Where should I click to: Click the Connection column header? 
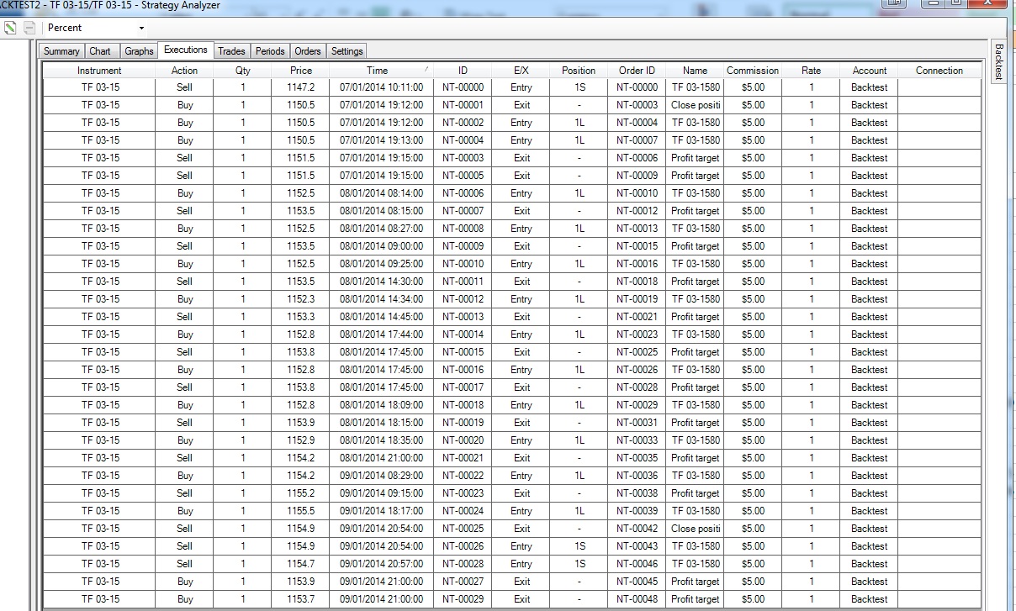coord(939,71)
